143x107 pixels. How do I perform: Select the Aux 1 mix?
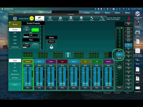click(x=128, y=45)
